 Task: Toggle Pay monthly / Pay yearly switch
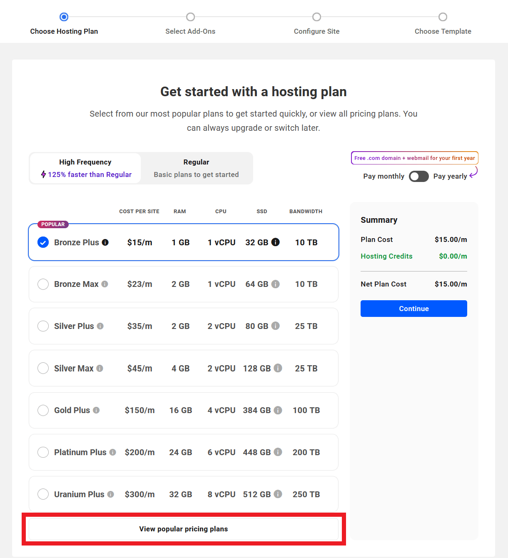[x=419, y=177]
